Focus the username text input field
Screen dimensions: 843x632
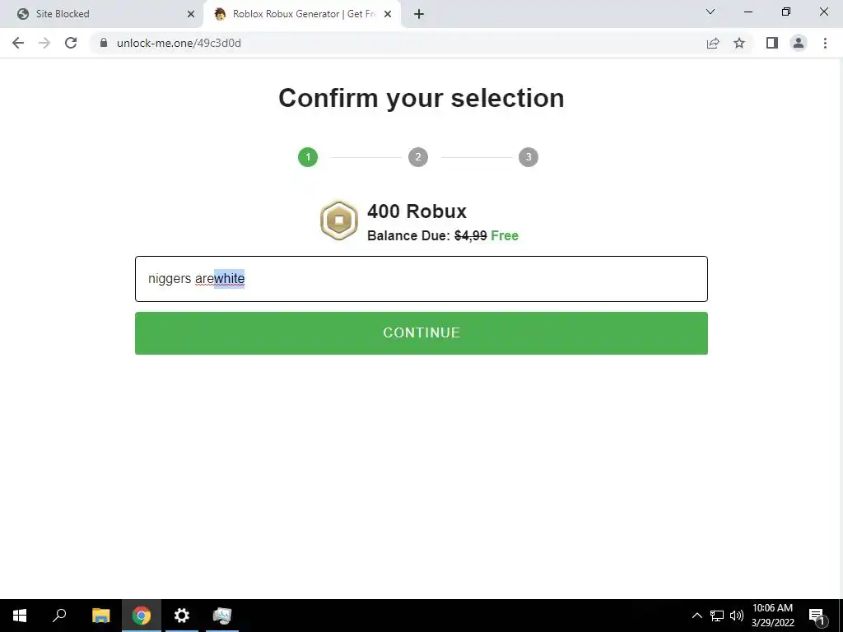pos(421,279)
